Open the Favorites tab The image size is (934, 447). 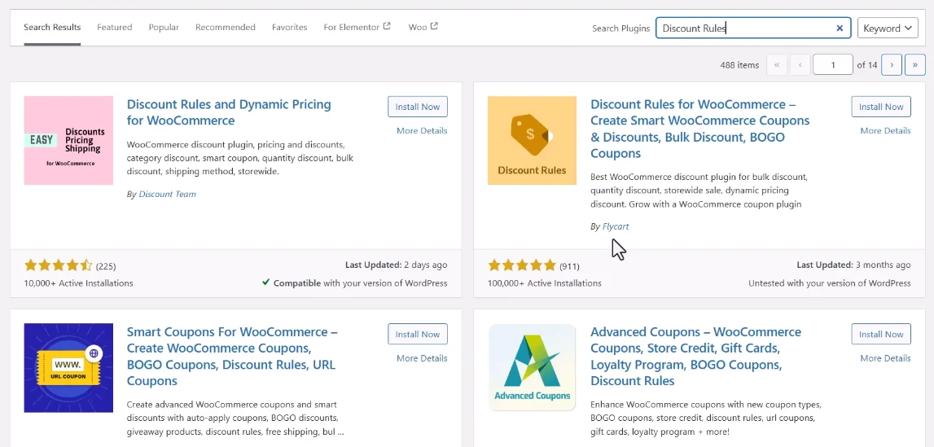coord(290,28)
